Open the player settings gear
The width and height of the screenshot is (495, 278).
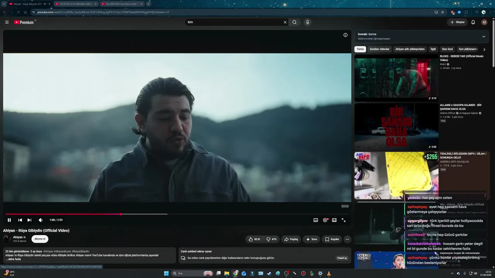[x=325, y=220]
